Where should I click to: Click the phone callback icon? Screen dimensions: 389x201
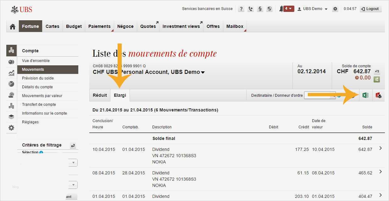tap(251, 9)
